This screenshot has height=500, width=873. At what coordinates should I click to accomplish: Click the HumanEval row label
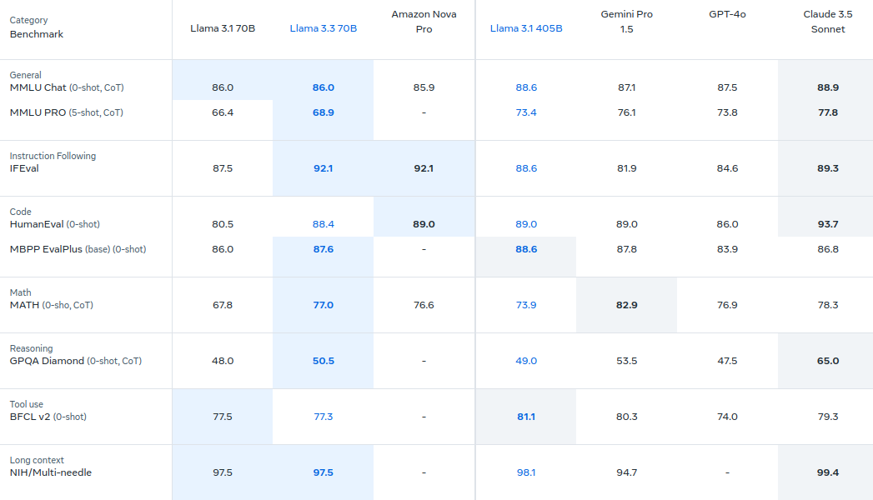coord(58,223)
